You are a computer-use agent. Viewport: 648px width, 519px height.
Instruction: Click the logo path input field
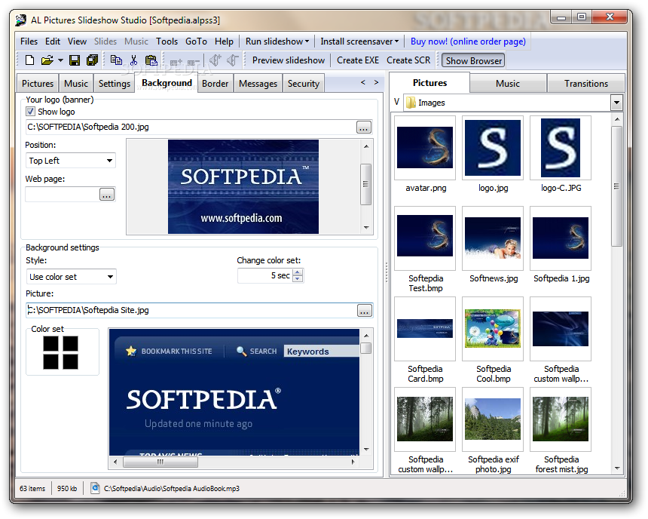[x=191, y=127]
